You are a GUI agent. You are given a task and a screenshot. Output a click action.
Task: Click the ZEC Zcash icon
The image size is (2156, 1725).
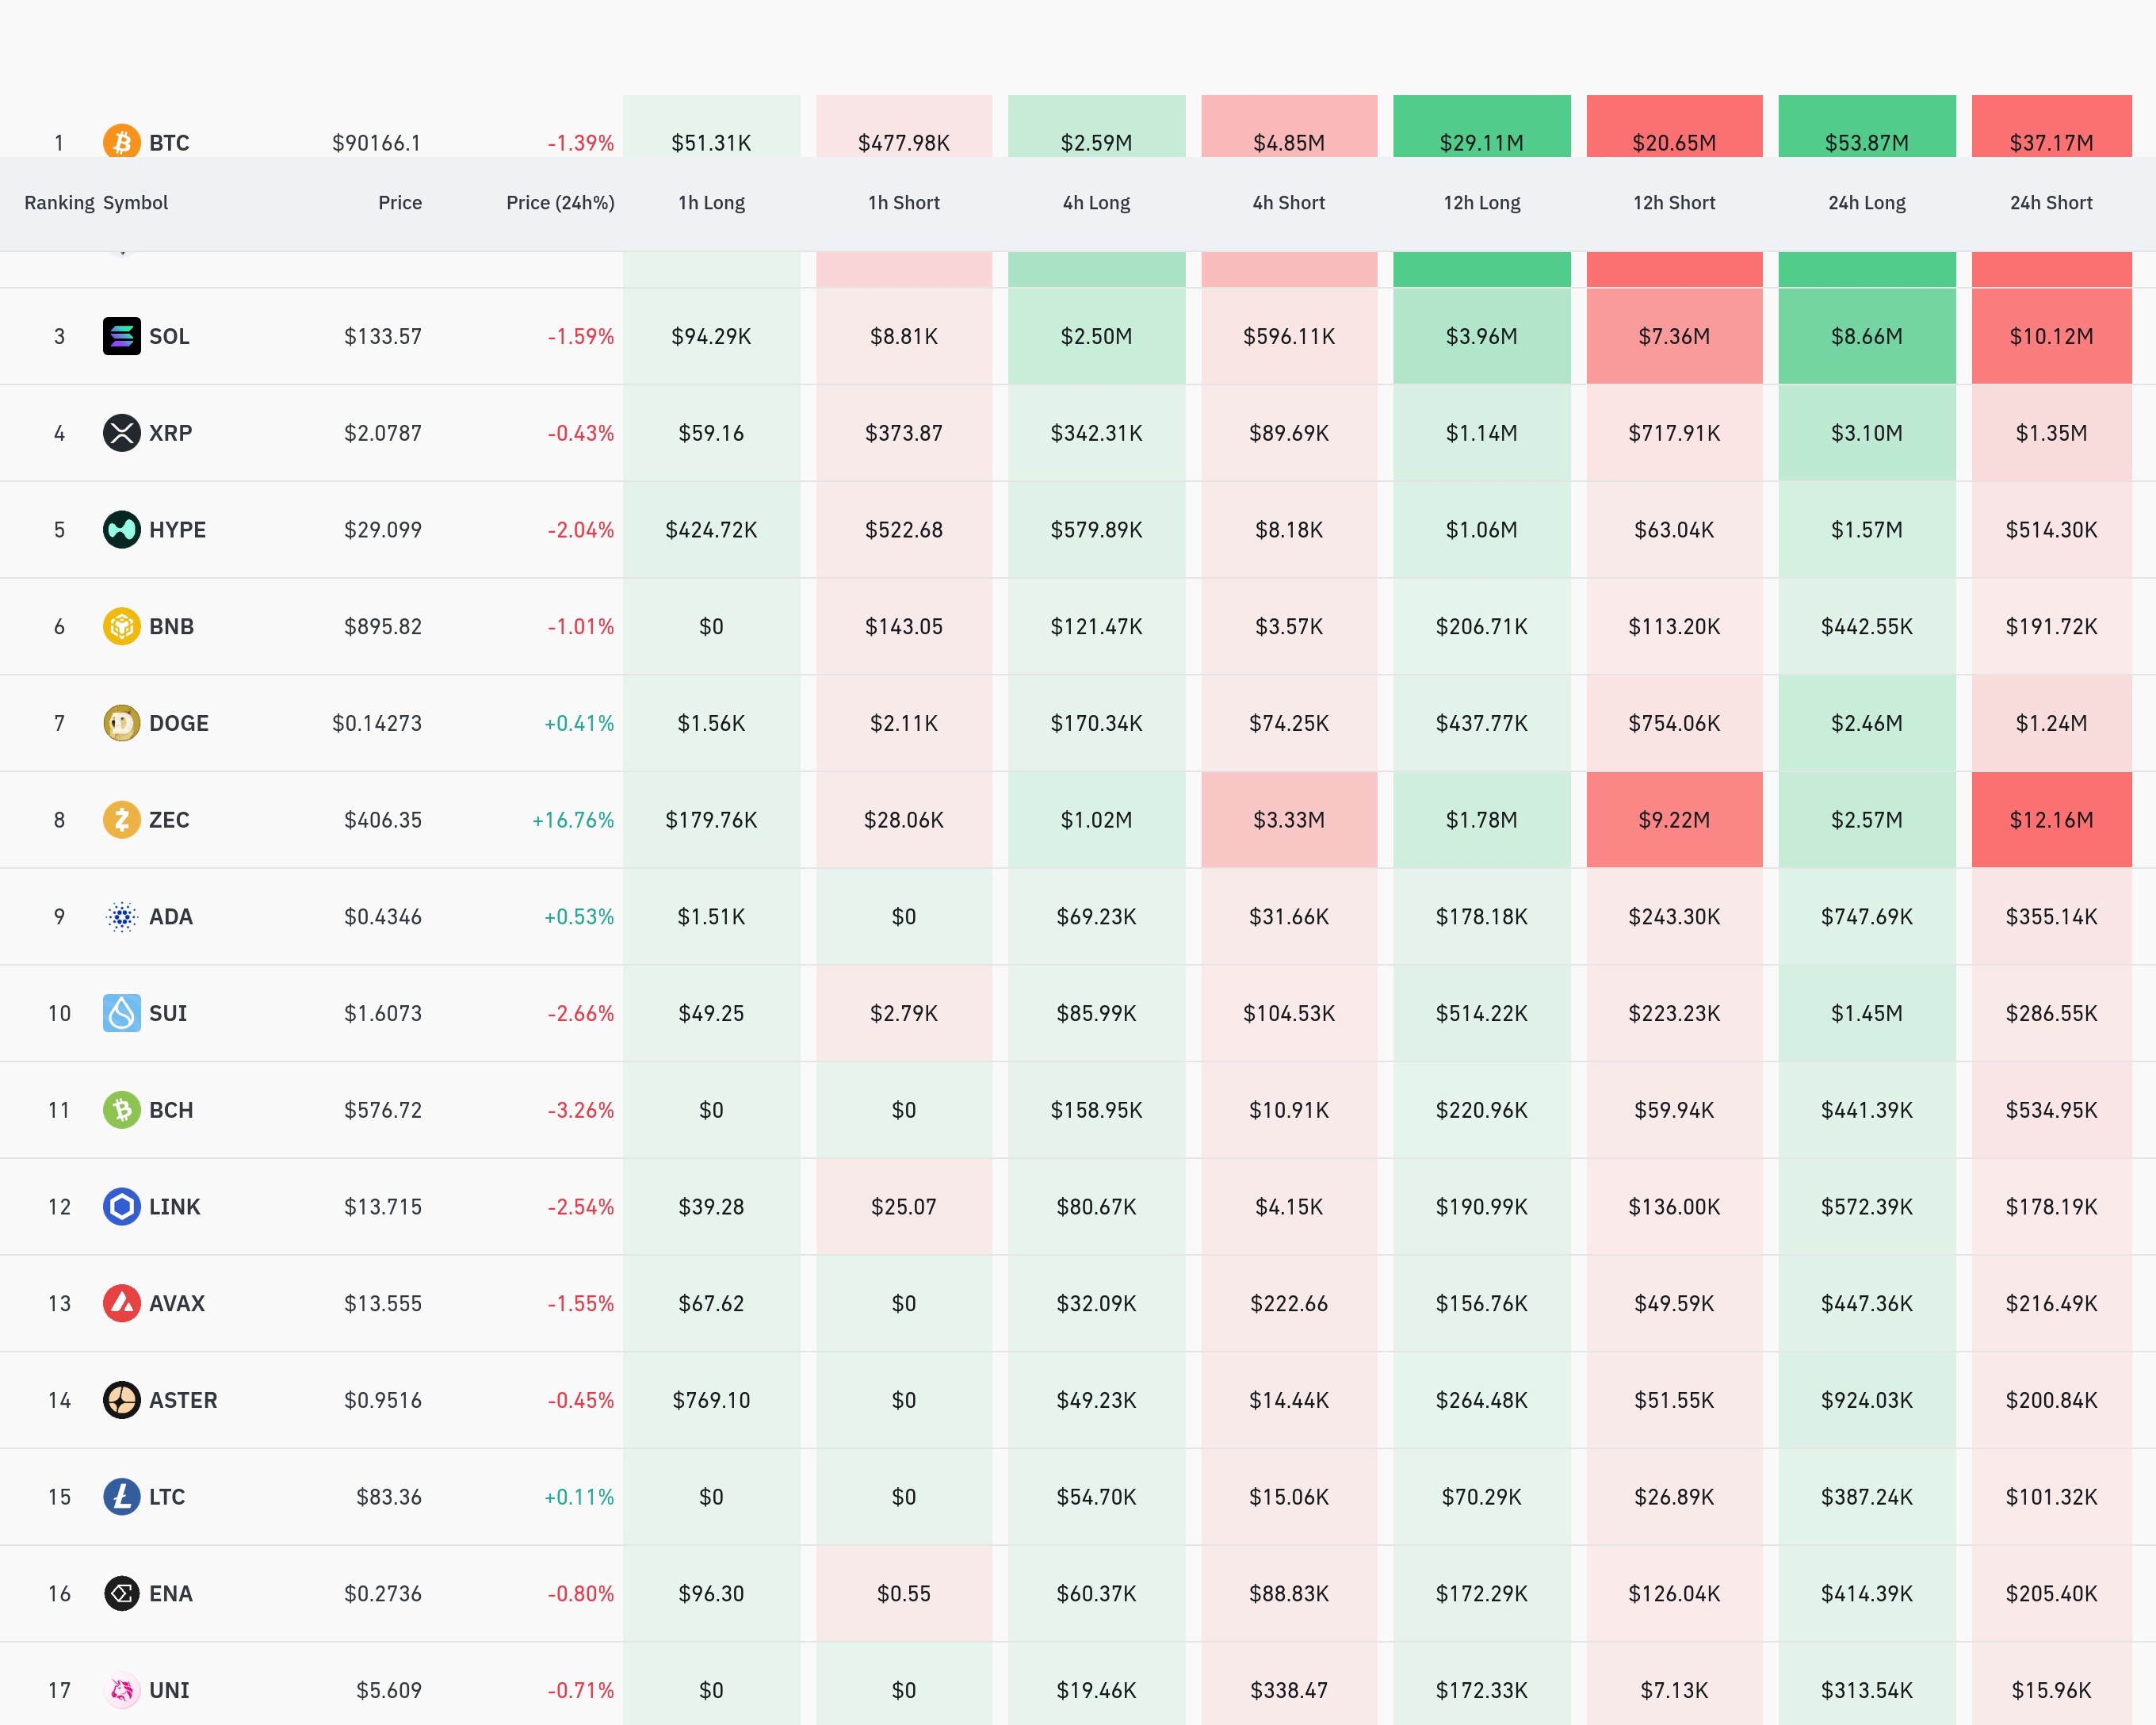121,820
